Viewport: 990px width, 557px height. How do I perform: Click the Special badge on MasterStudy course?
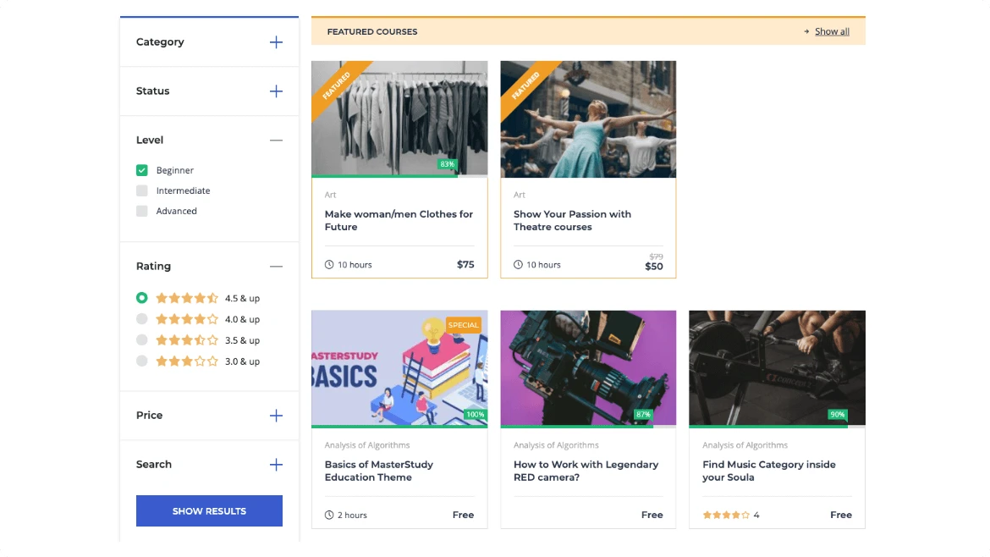coord(463,325)
